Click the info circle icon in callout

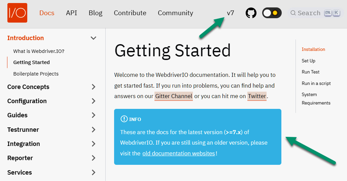click(124, 119)
